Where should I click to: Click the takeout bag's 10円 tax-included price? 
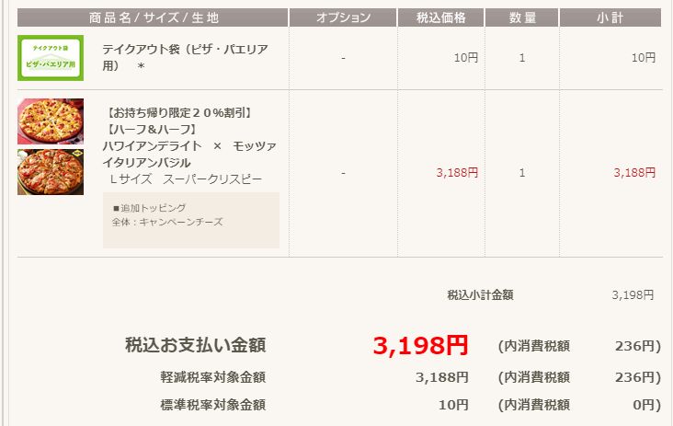tap(466, 58)
